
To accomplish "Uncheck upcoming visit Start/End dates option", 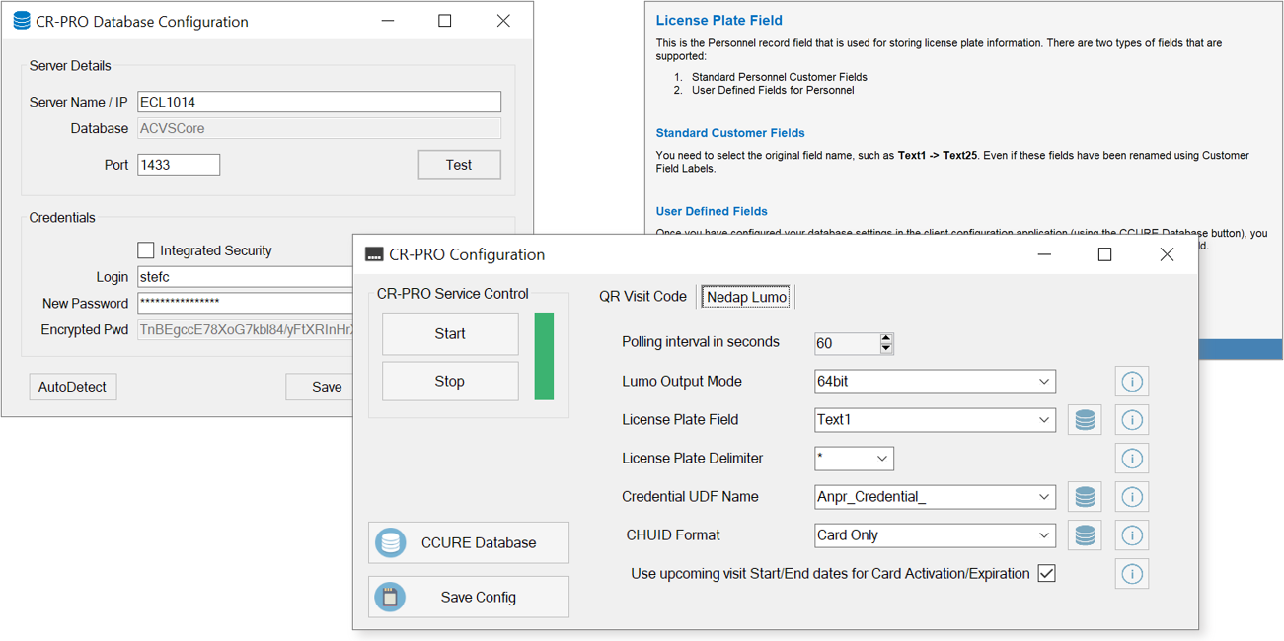I will [1046, 573].
